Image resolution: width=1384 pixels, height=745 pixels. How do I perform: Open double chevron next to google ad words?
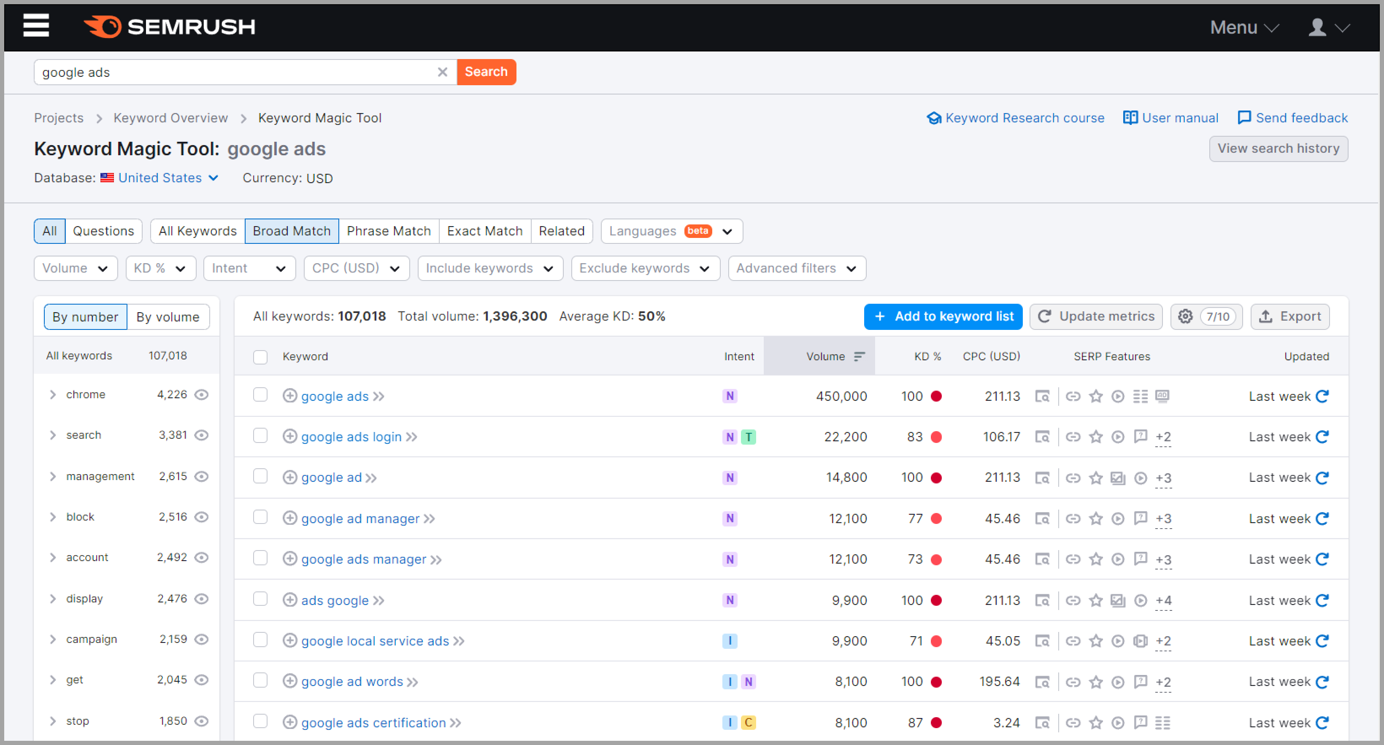pos(413,682)
